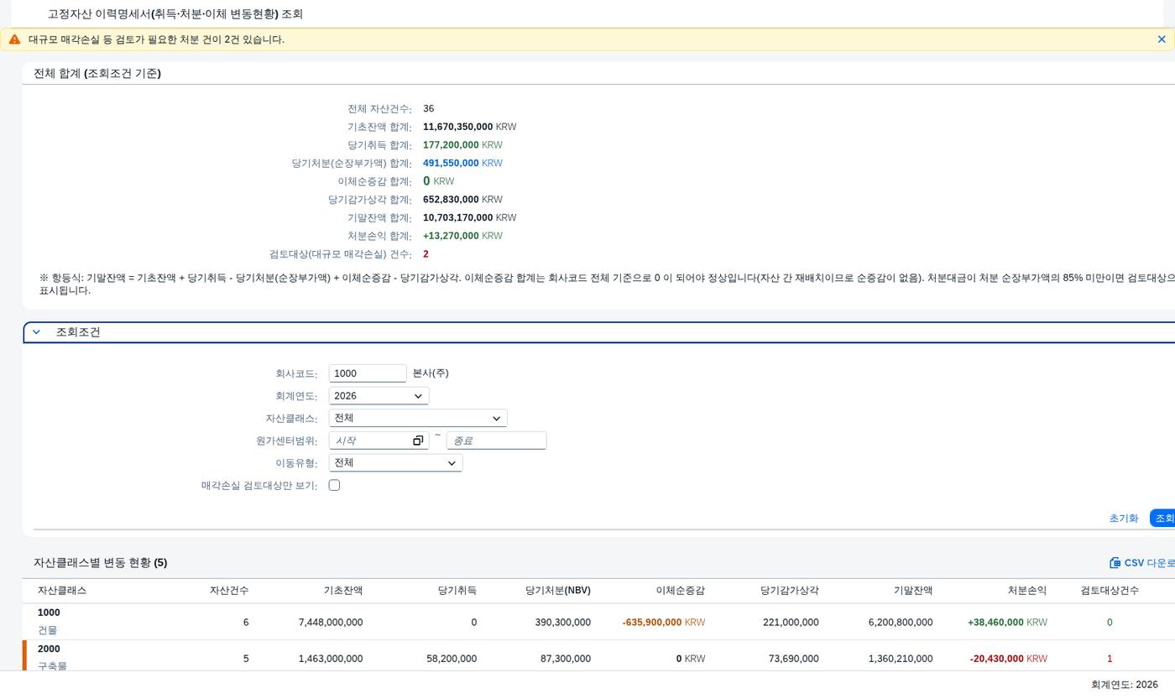Click the +38,460,000 KRW disposal gain

coord(1007,623)
